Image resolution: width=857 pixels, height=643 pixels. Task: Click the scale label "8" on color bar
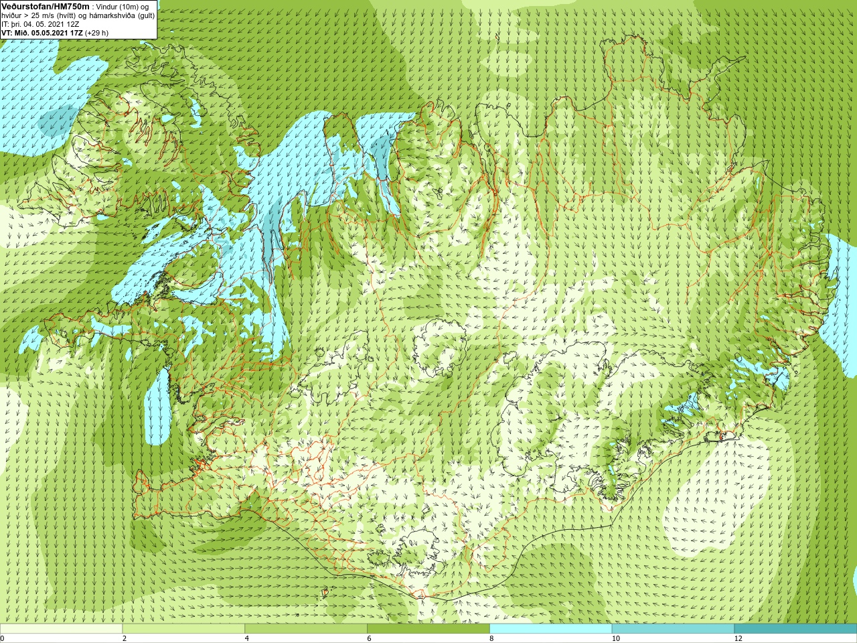491,638
